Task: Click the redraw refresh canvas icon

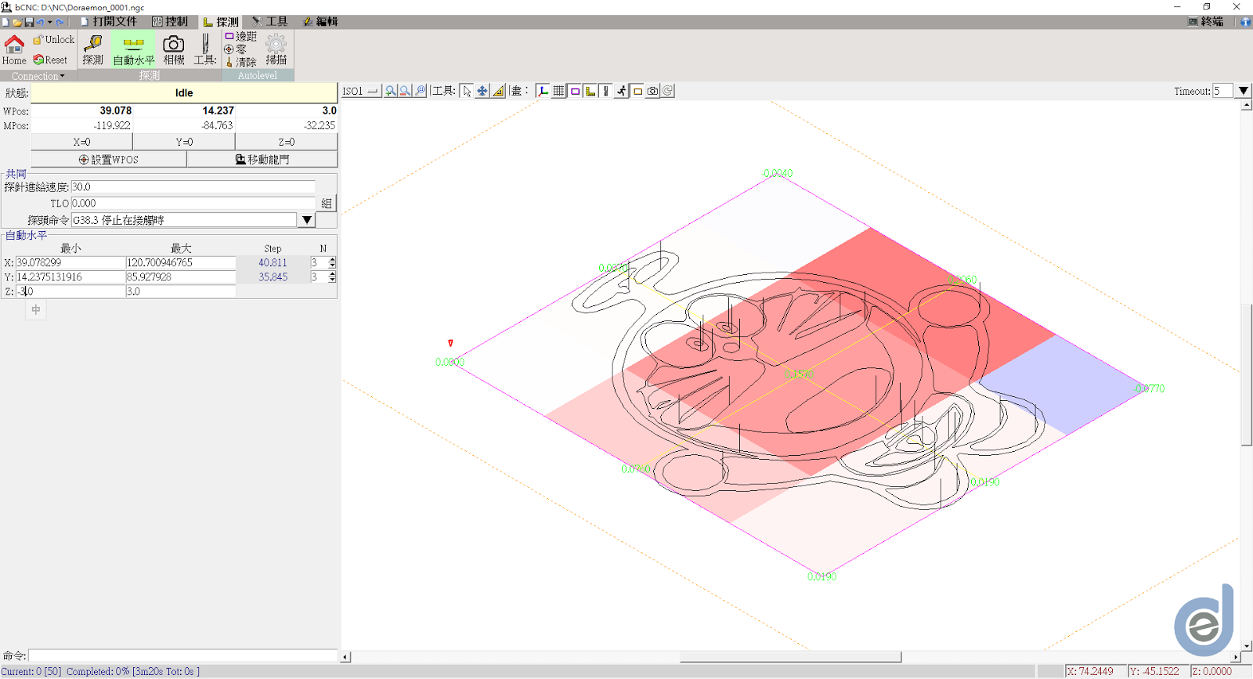Action: pyautogui.click(x=668, y=91)
